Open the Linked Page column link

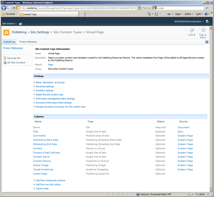(40, 174)
